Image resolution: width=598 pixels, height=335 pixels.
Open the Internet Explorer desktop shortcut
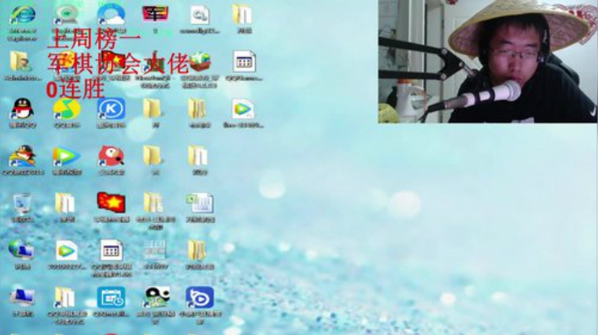click(22, 16)
